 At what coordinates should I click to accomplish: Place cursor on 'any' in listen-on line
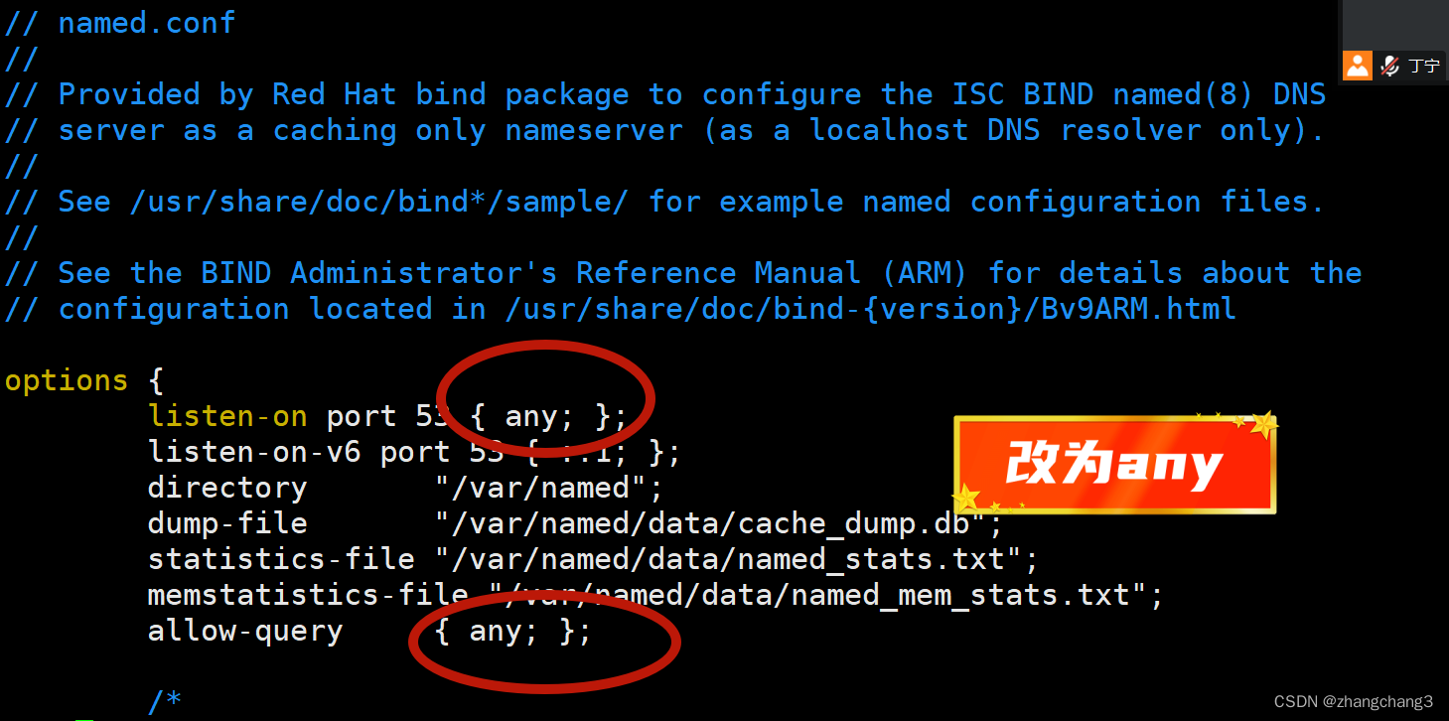(x=531, y=416)
